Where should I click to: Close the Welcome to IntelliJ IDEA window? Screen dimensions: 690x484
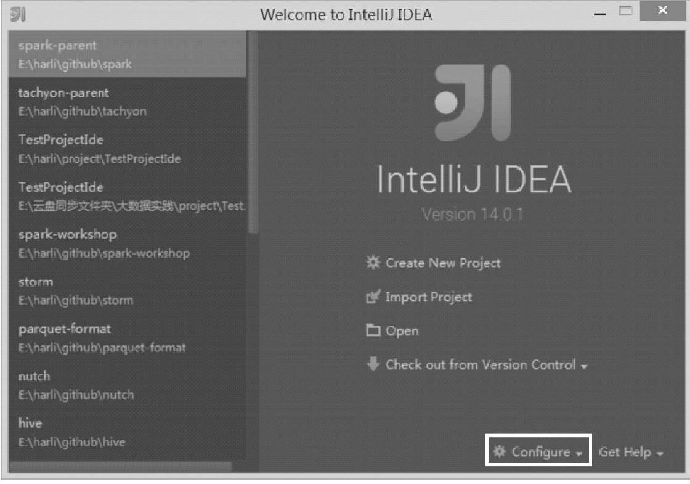[x=662, y=10]
